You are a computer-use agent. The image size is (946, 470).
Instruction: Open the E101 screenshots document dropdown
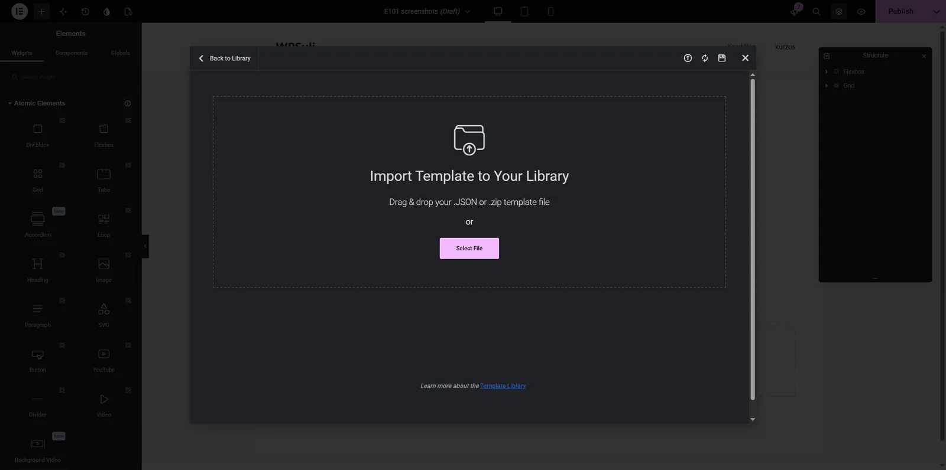427,11
